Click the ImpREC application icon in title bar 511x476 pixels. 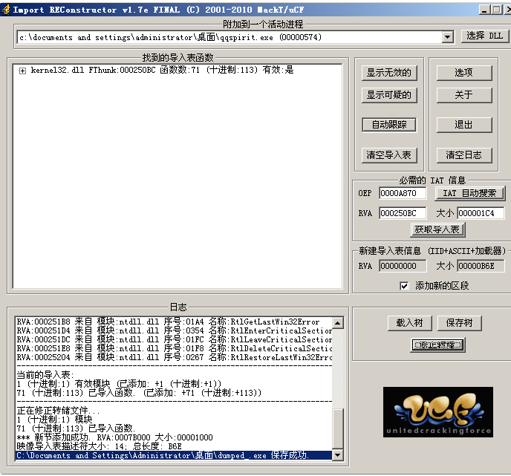(x=6, y=10)
